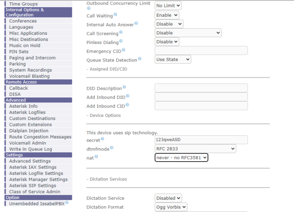The image size is (294, 212).
Task: Click the secret password field
Action: (x=201, y=140)
